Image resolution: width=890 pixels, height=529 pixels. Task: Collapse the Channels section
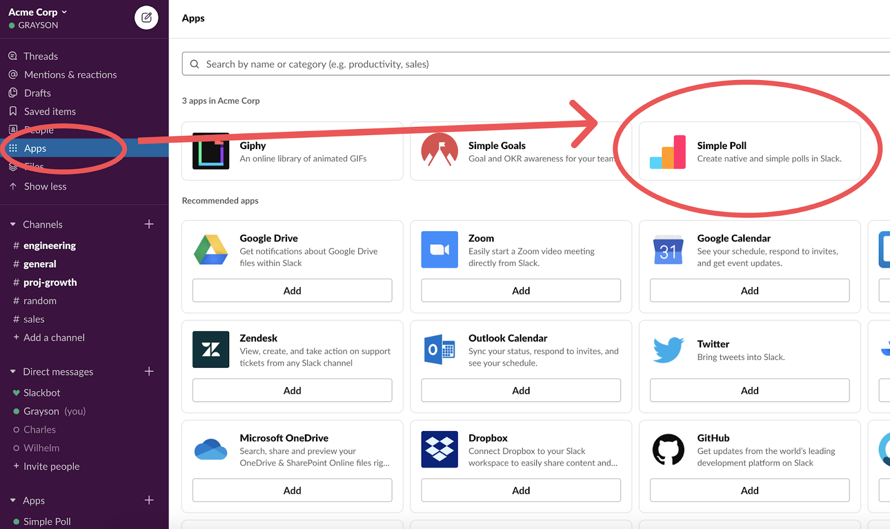[13, 224]
